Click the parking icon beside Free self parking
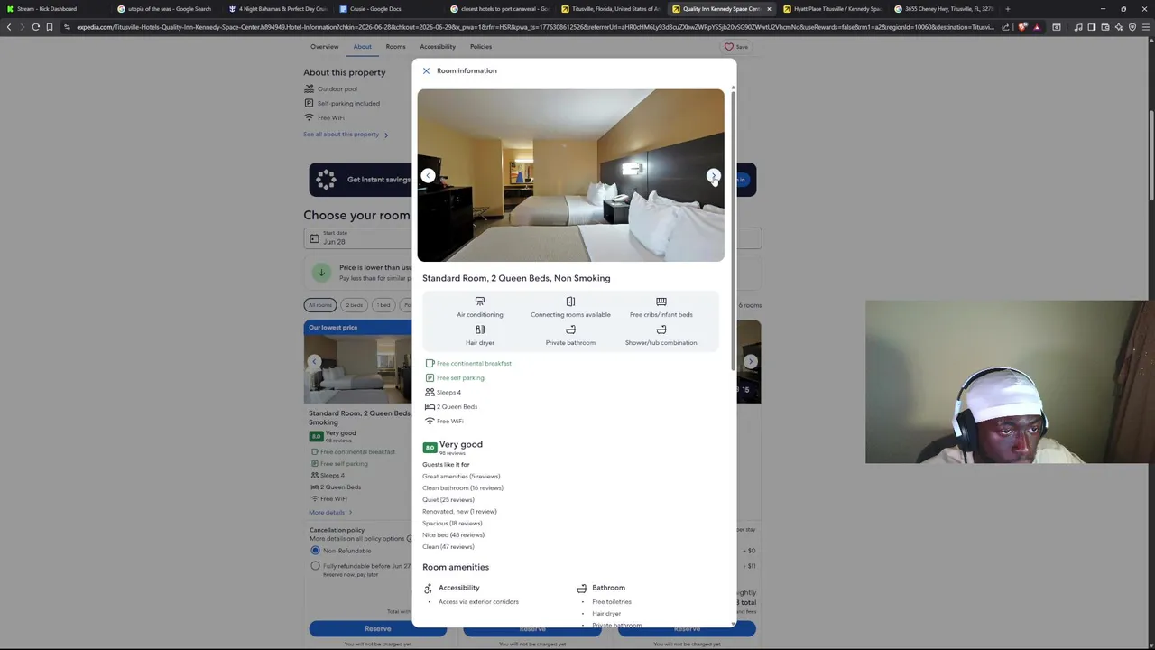Viewport: 1155px width, 650px height. [x=430, y=377]
